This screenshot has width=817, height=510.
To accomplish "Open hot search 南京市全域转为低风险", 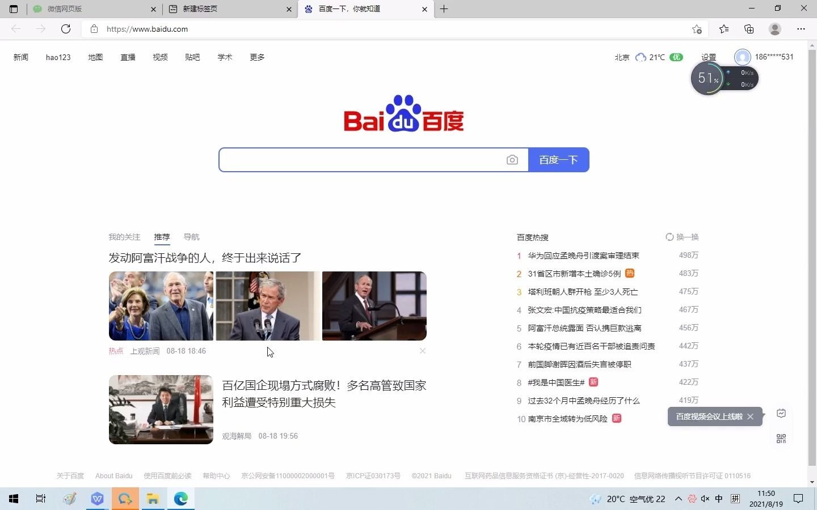I will [567, 419].
